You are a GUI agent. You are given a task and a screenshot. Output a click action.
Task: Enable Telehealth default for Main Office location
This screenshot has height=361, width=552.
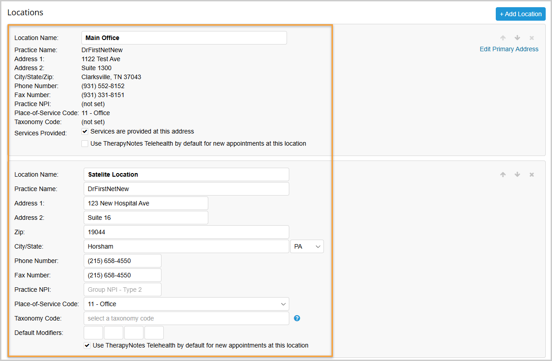click(85, 144)
